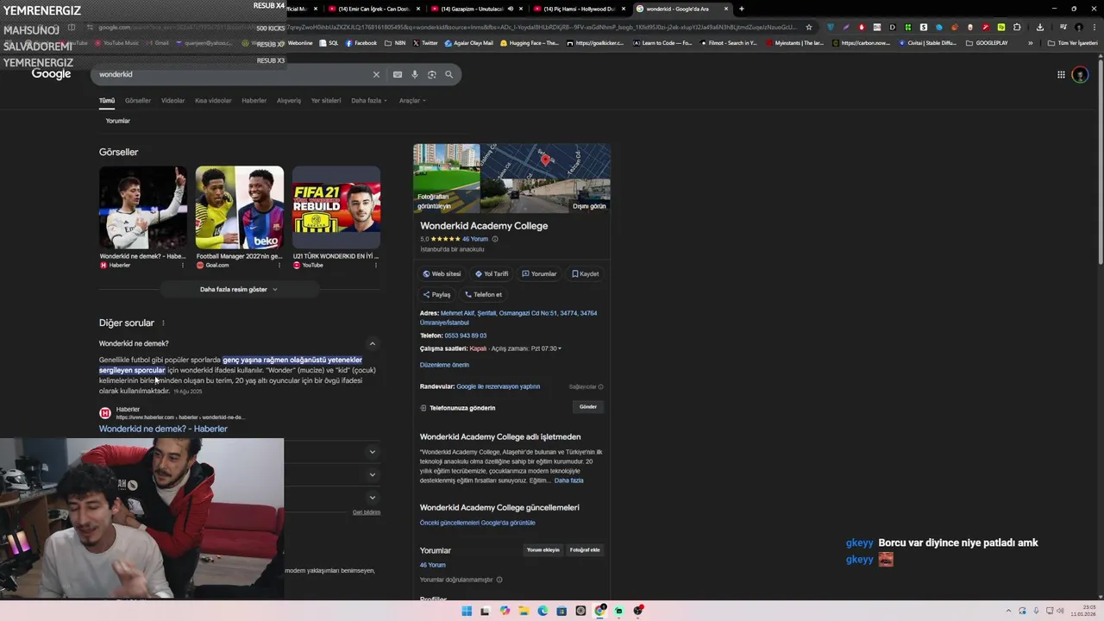Open the GOOGLEPLAY bookmarks folder
The image size is (1104, 621).
coord(987,43)
